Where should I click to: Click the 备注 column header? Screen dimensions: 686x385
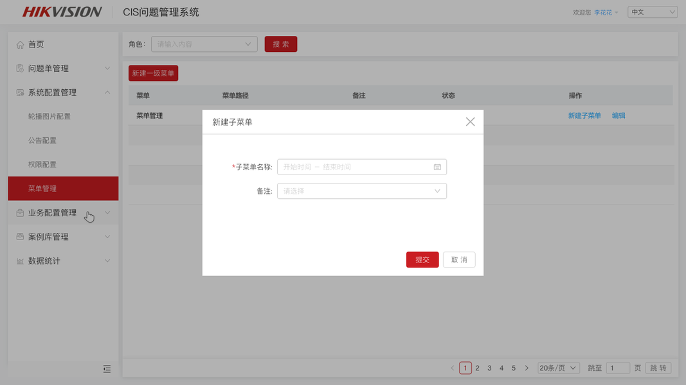pos(359,96)
